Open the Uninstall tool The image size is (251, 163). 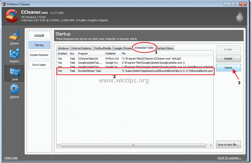pos(39,35)
